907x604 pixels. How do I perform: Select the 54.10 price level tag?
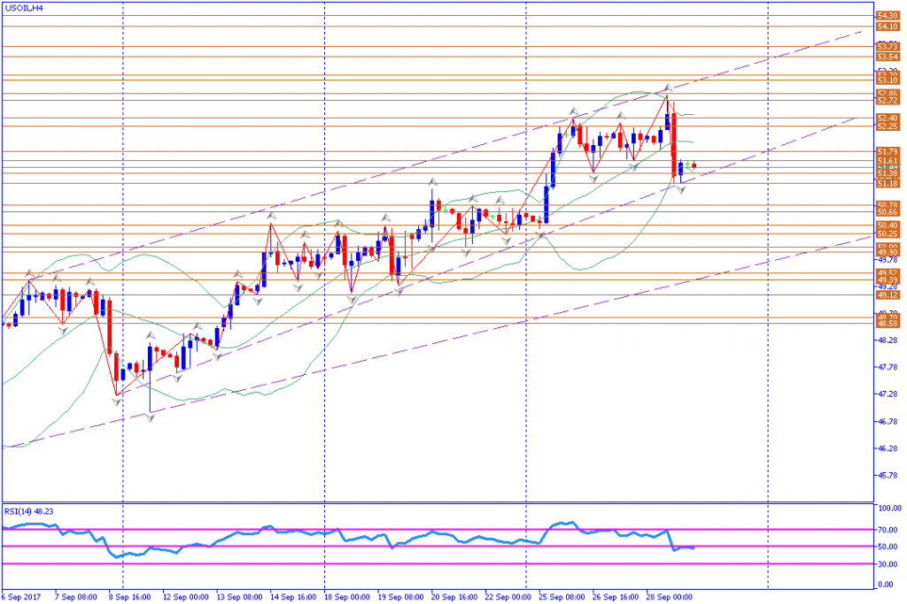[x=888, y=27]
